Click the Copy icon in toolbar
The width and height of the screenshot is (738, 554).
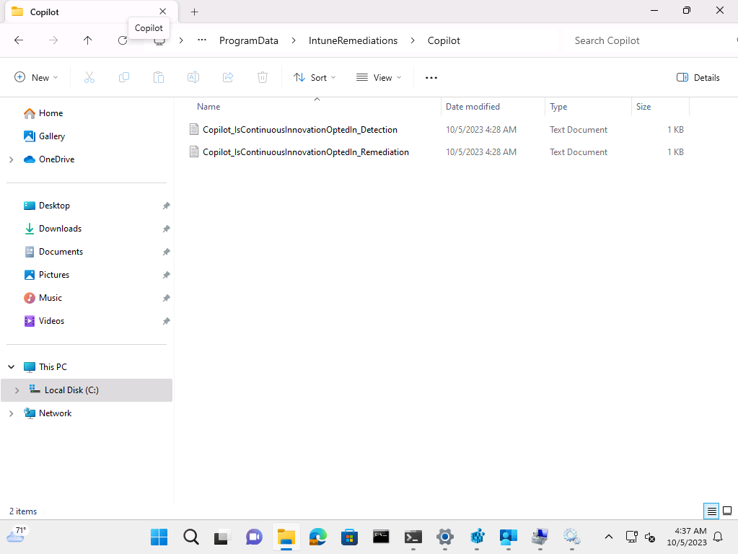124,77
